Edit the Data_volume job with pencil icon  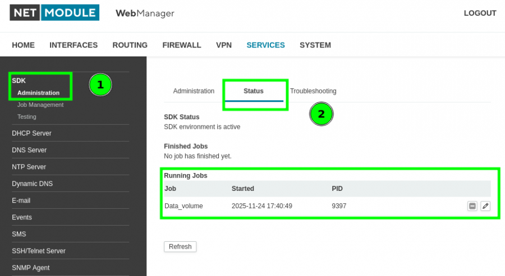click(485, 206)
